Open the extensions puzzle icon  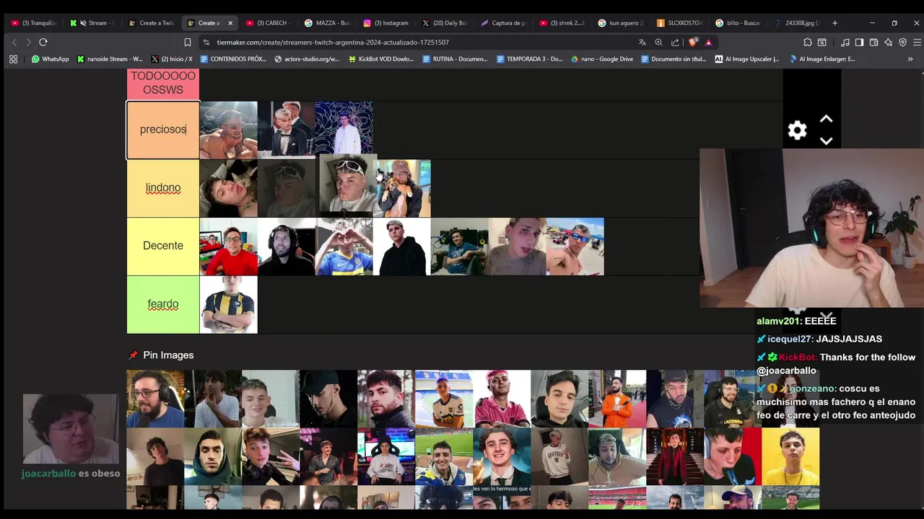point(808,43)
